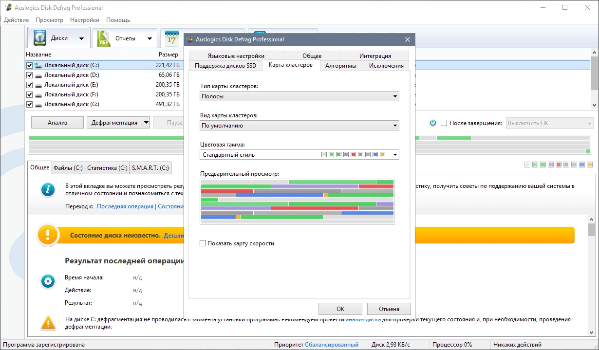Open the Последняя операция link
Screen dimensions: 599x350
(x=125, y=206)
